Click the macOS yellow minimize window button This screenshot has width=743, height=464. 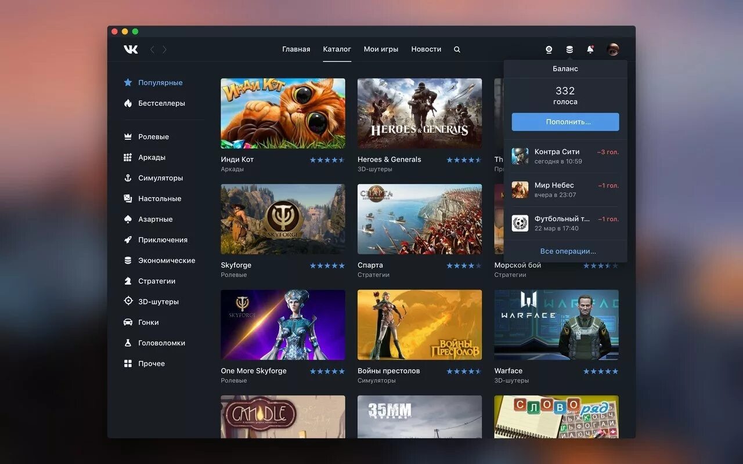125,31
